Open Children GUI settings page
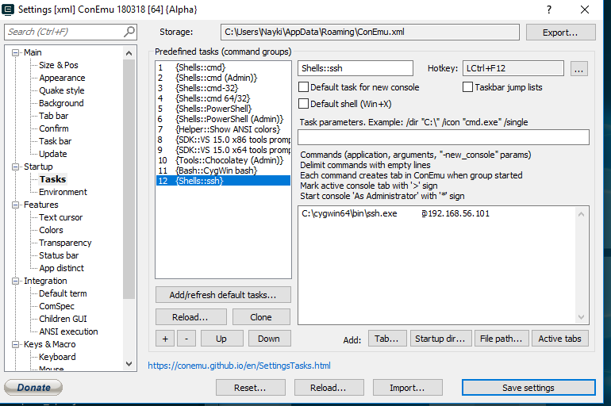The height and width of the screenshot is (406, 611). click(x=63, y=319)
